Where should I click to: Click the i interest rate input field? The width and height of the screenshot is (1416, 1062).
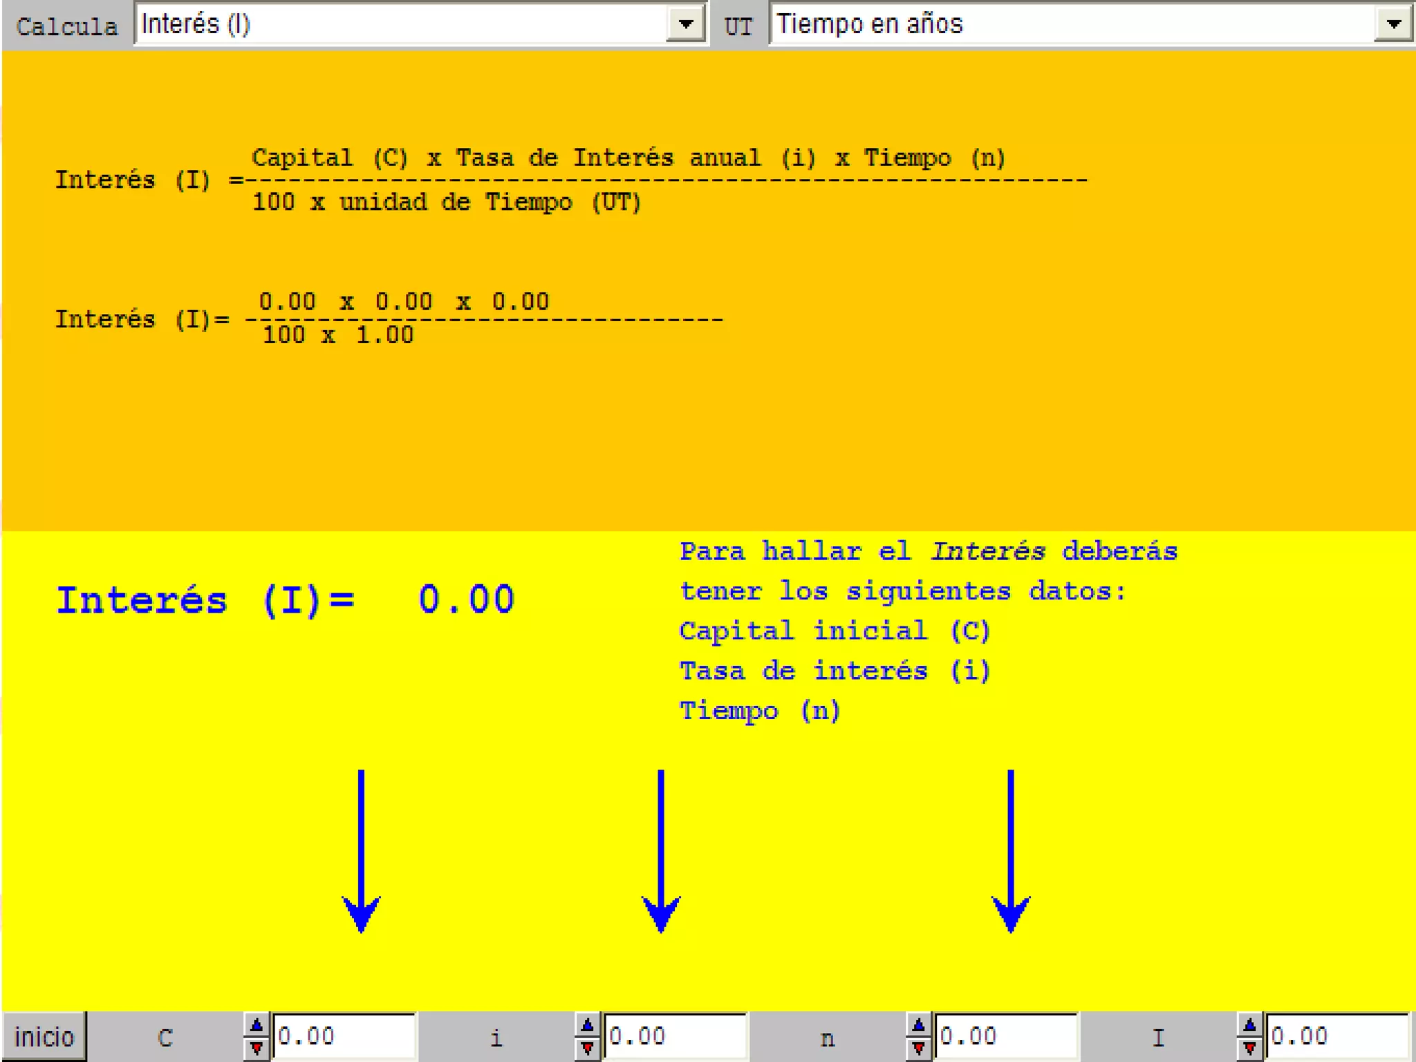point(675,1036)
